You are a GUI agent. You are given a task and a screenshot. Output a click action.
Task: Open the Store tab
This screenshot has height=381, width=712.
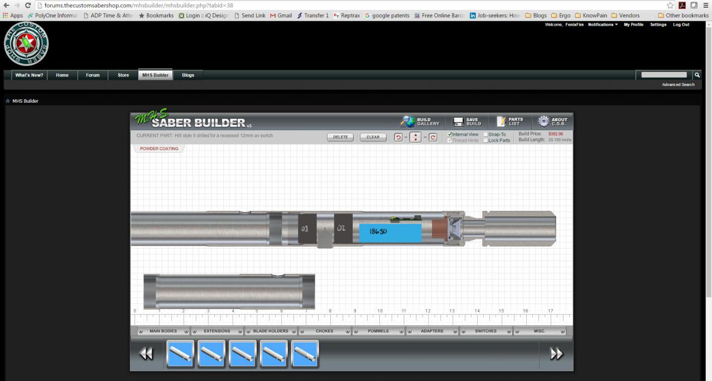tap(123, 75)
